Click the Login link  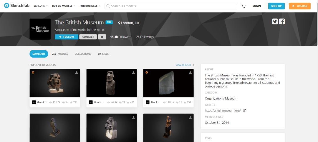(257, 6)
